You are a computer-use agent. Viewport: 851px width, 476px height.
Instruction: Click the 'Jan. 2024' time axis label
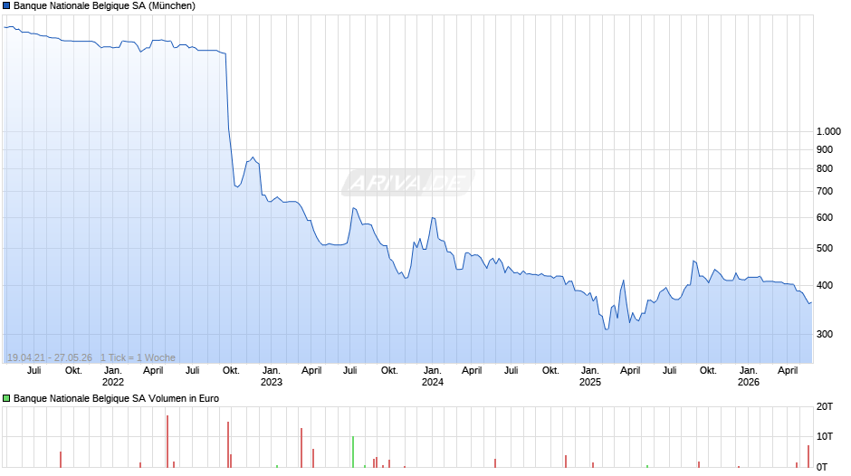pyautogui.click(x=433, y=376)
